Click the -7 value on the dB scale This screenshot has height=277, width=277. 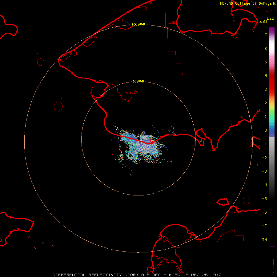click(x=264, y=226)
